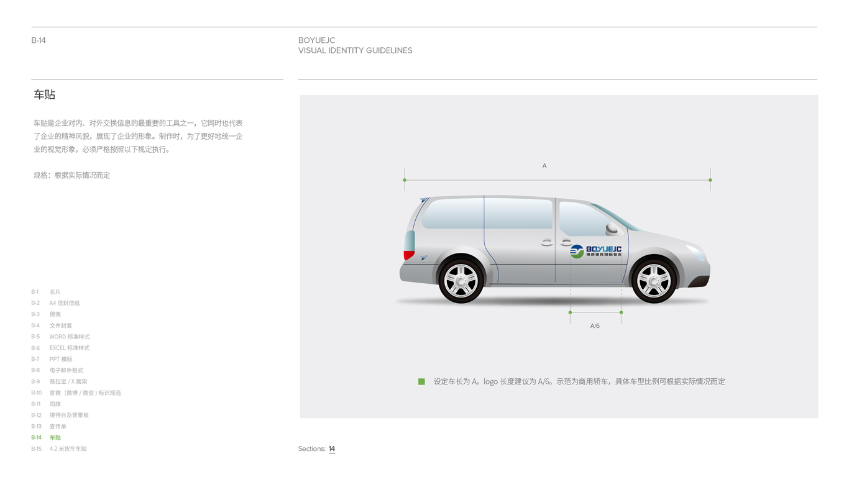The width and height of the screenshot is (849, 477).
Task: Select the B-11 司旗 entry
Action: (x=46, y=404)
